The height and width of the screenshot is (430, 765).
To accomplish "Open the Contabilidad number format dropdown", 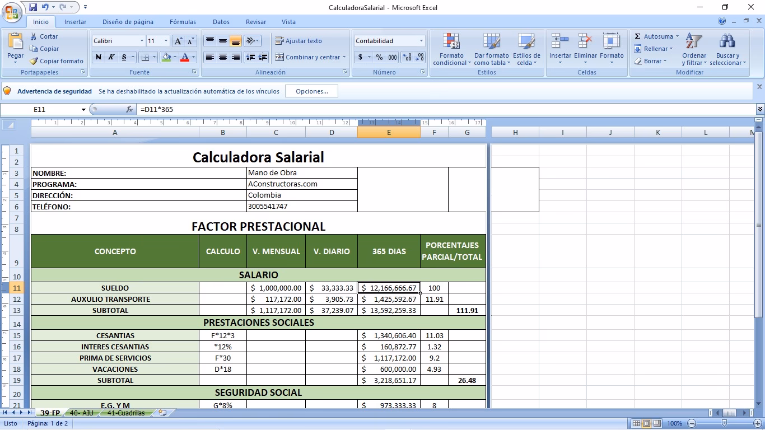I will 422,41.
